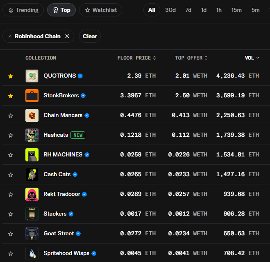This screenshot has width=270, height=262.
Task: Unstar QUOTRONS from watchlist
Action: coord(11,76)
